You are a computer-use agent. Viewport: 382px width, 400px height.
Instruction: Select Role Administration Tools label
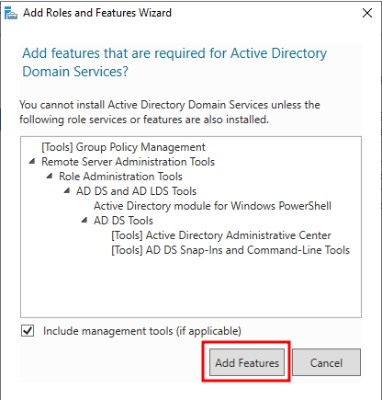pos(120,177)
